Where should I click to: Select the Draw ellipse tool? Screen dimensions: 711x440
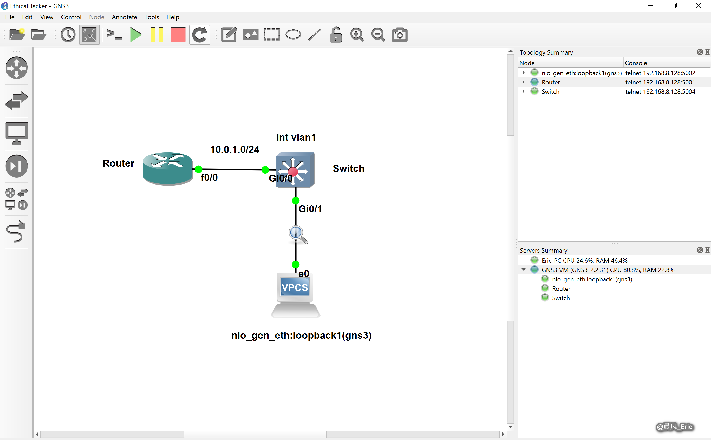click(x=293, y=35)
